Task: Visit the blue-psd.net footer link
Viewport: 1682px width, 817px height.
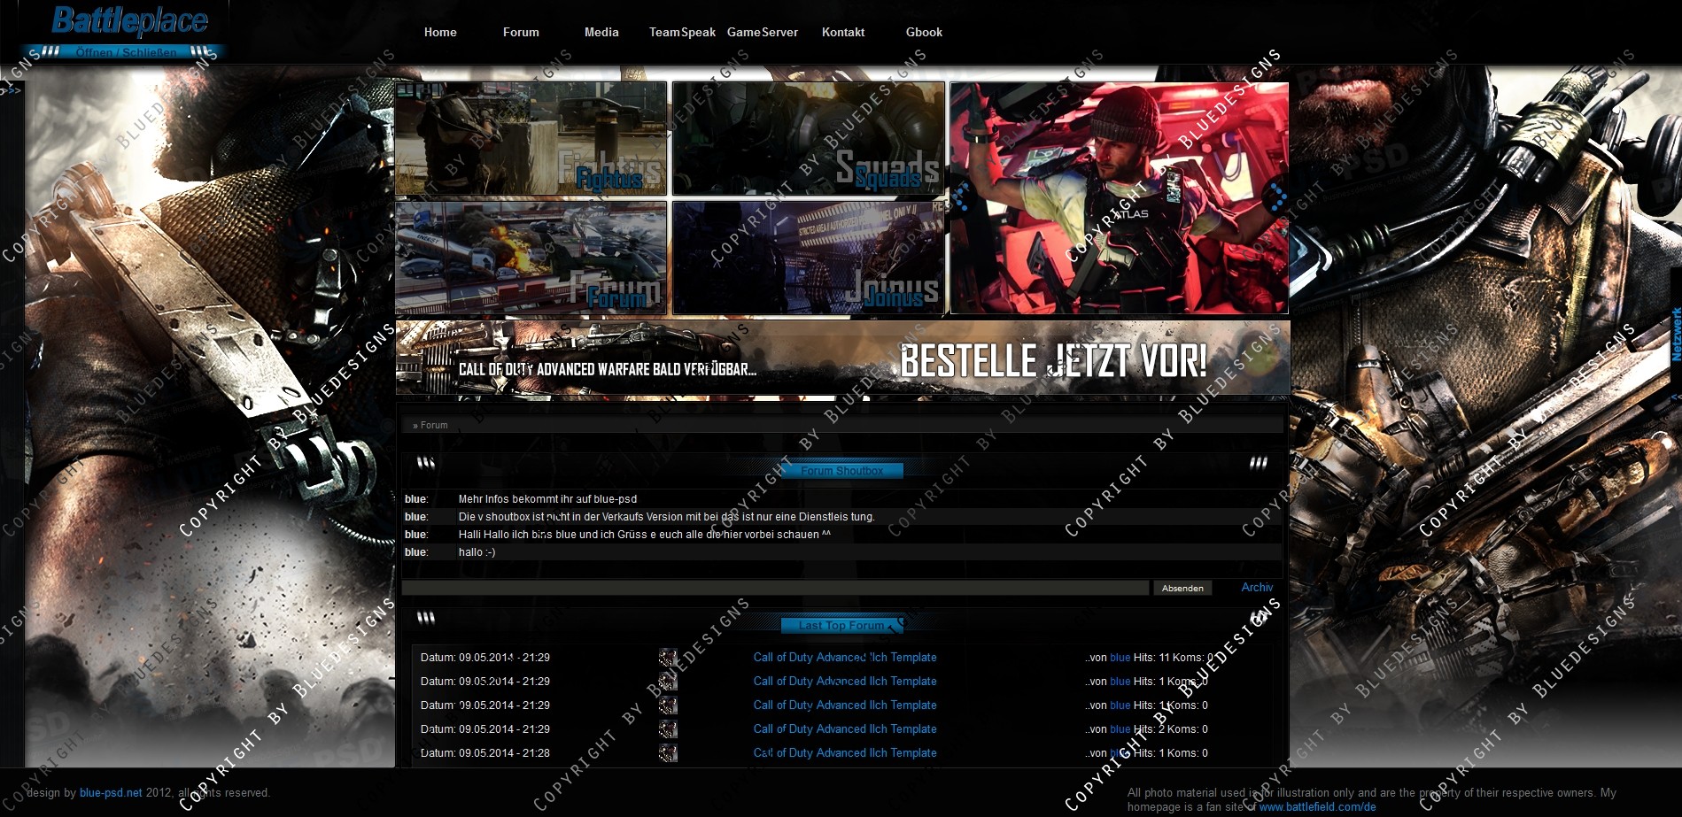Action: [111, 792]
